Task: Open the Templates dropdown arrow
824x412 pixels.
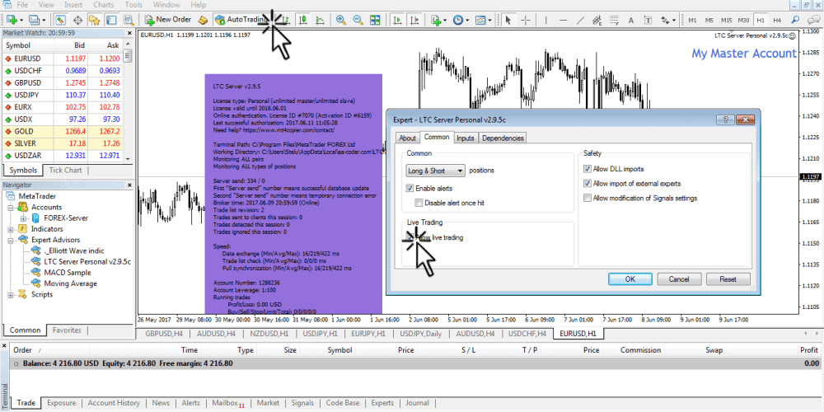Action: coord(489,20)
